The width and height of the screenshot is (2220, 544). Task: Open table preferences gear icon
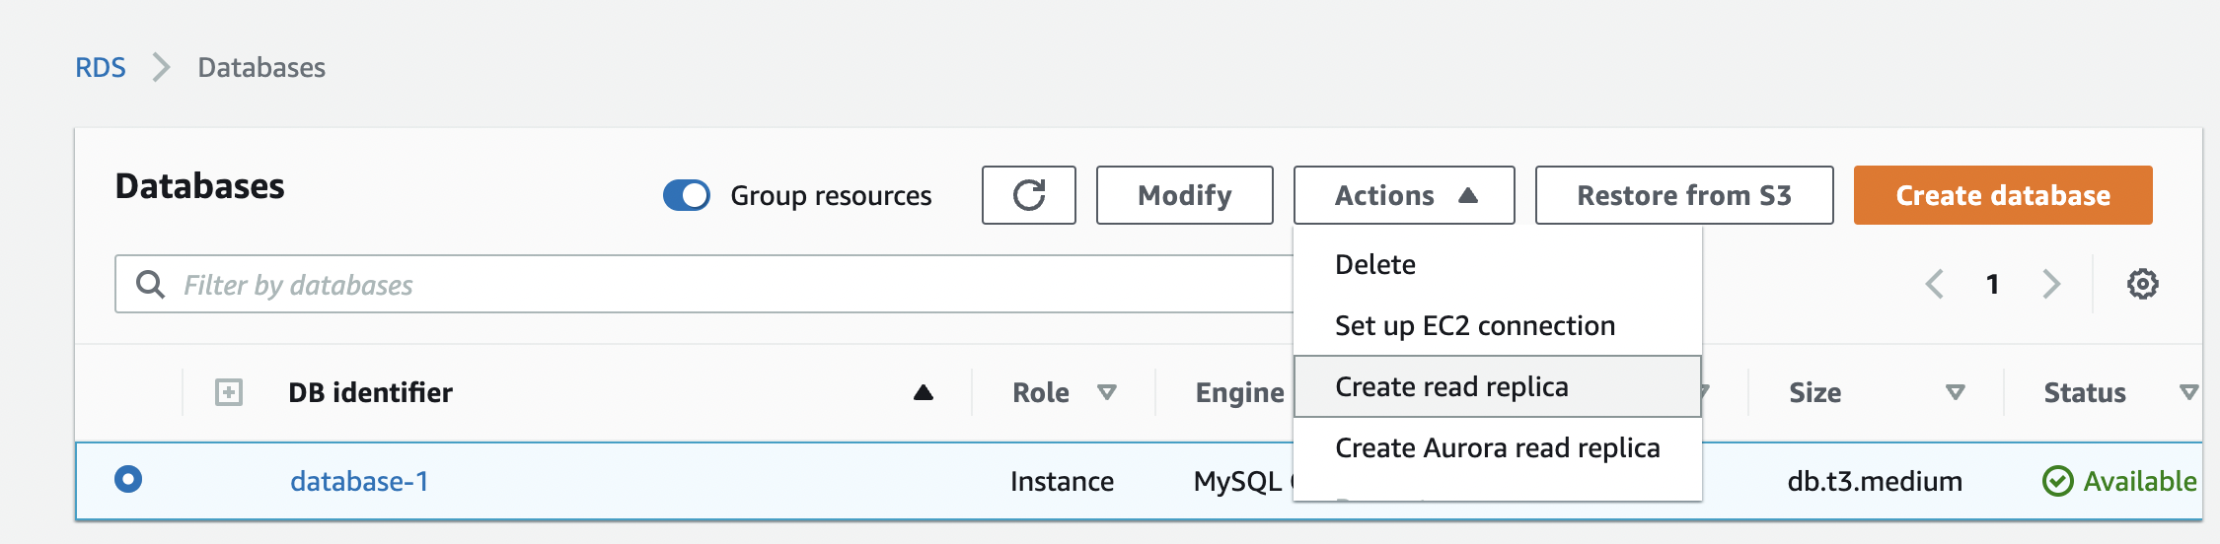[x=2142, y=285]
